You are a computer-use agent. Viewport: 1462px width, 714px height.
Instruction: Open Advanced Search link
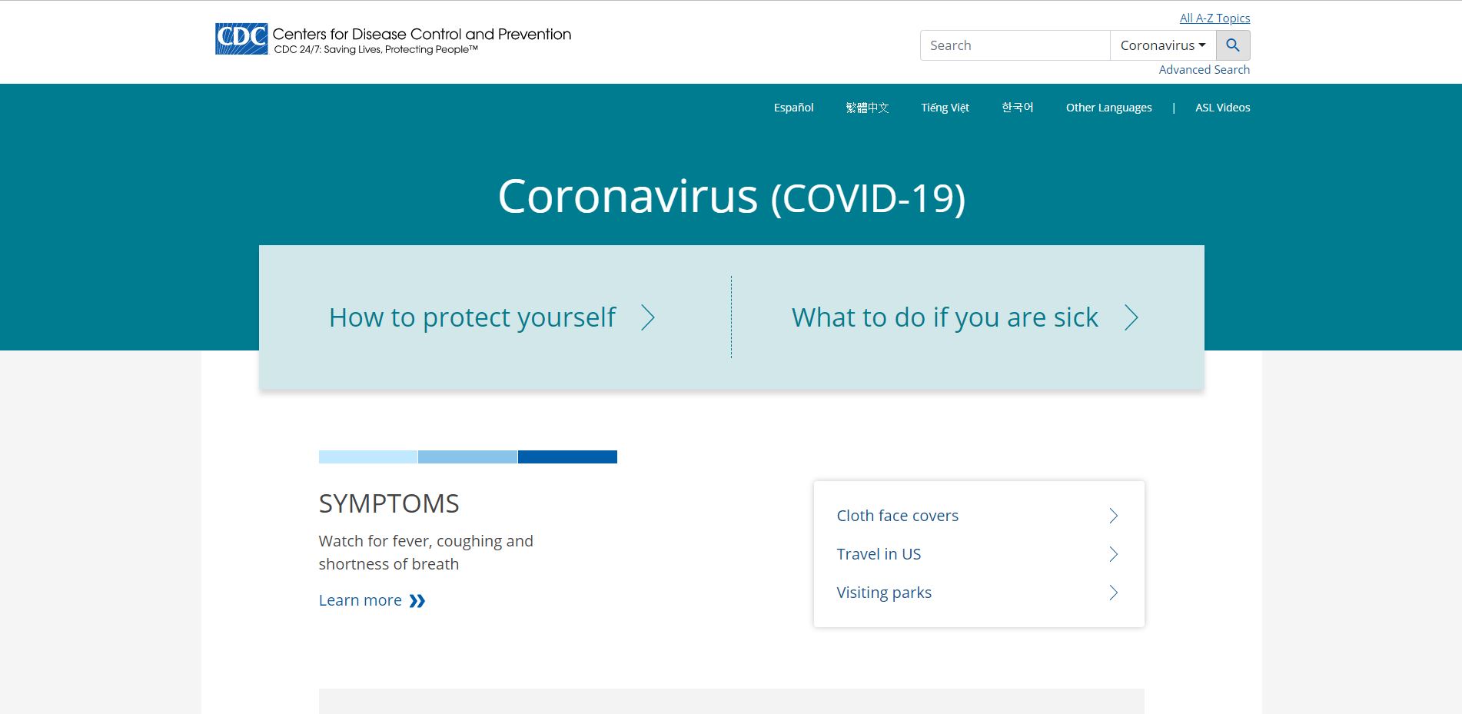point(1204,69)
